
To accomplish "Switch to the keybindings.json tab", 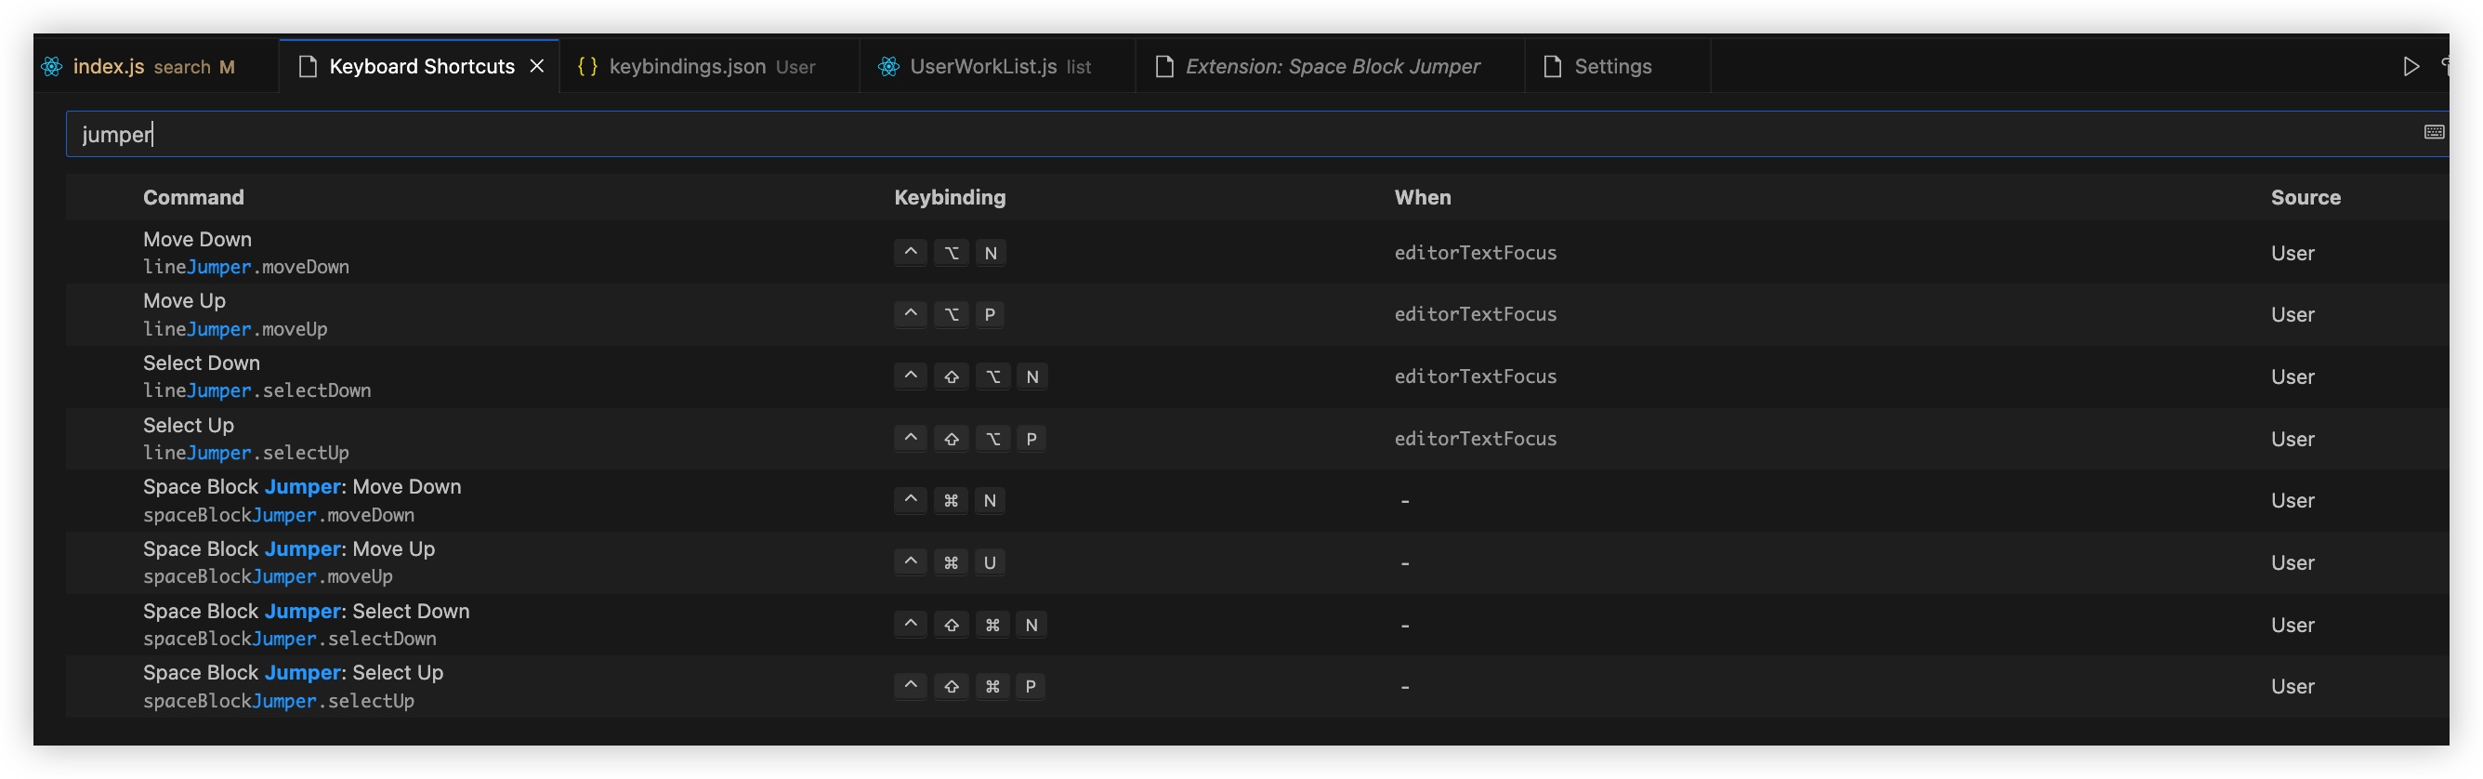I will (x=687, y=67).
